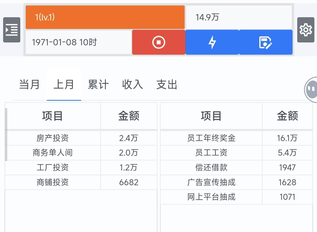This screenshot has width=317, height=232.
Task: Click the save and edit icon button
Action: coord(266,42)
